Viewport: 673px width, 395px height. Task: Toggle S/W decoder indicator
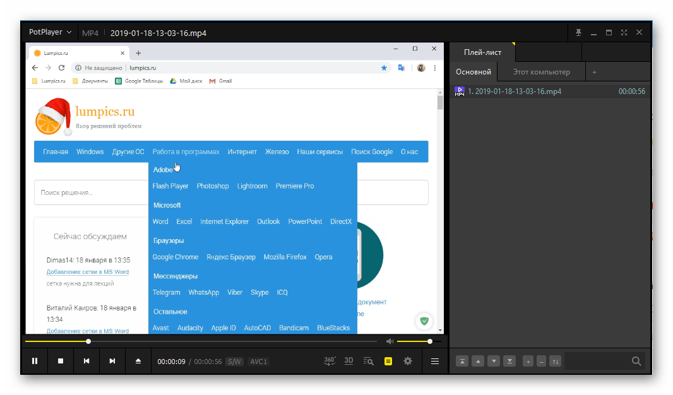[234, 362]
